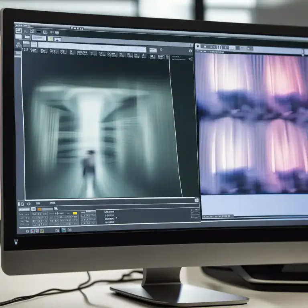Click the cursor arrow icon in right panel toolbar
The image size is (308, 308).
pos(226,48)
